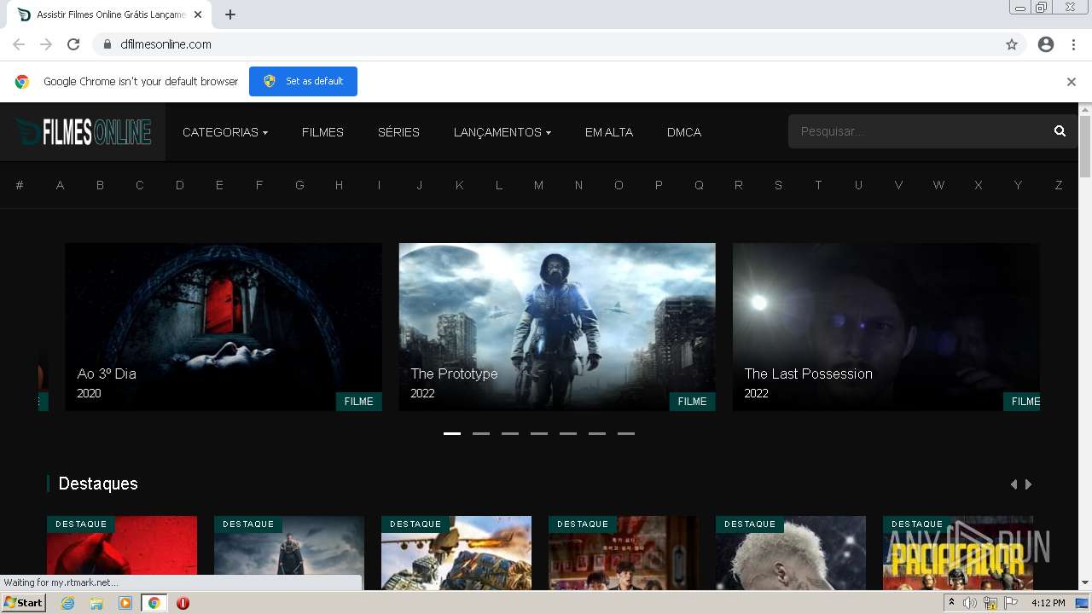Open media player from taskbar

(x=125, y=603)
